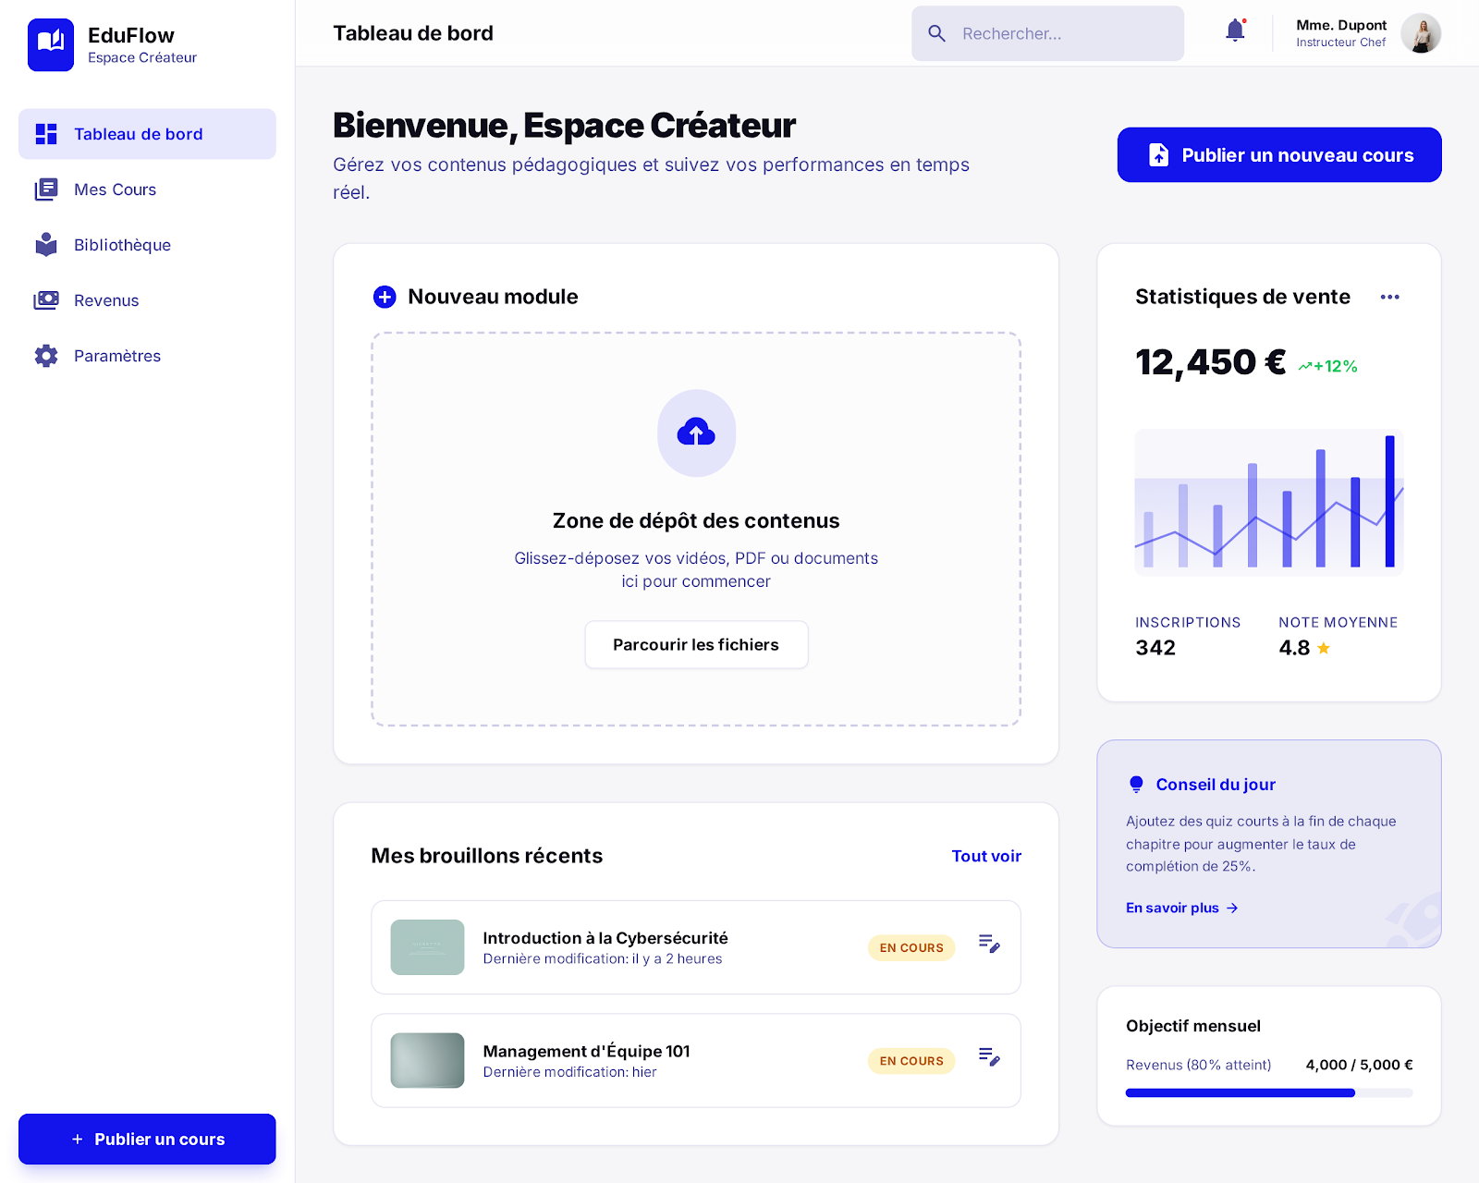Click the plus icon beside Nouveau module
Viewport: 1479px width, 1183px height.
click(385, 297)
